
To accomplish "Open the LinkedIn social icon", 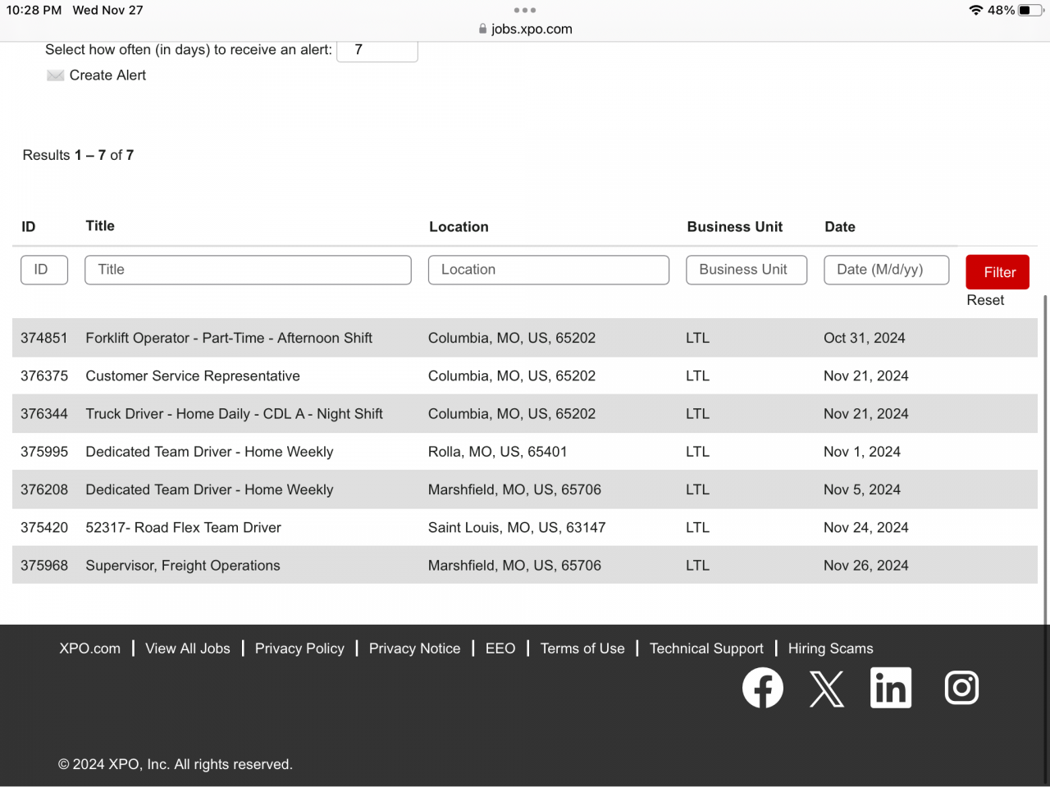I will [890, 688].
